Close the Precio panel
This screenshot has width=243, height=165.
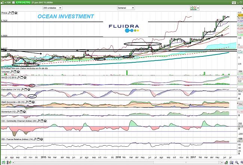click(16, 13)
